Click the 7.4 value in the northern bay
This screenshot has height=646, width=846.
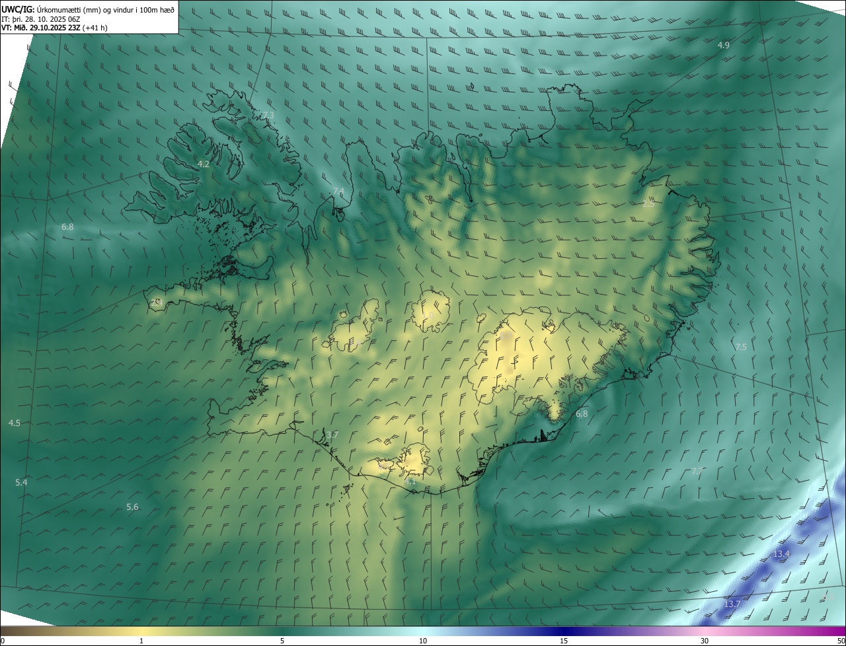[338, 192]
